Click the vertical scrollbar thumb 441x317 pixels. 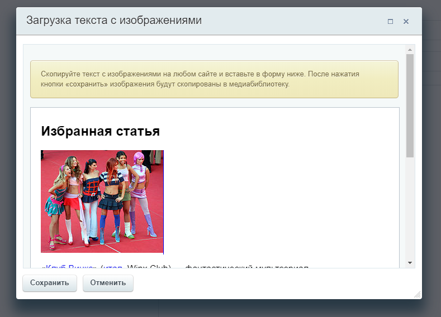coord(410,105)
